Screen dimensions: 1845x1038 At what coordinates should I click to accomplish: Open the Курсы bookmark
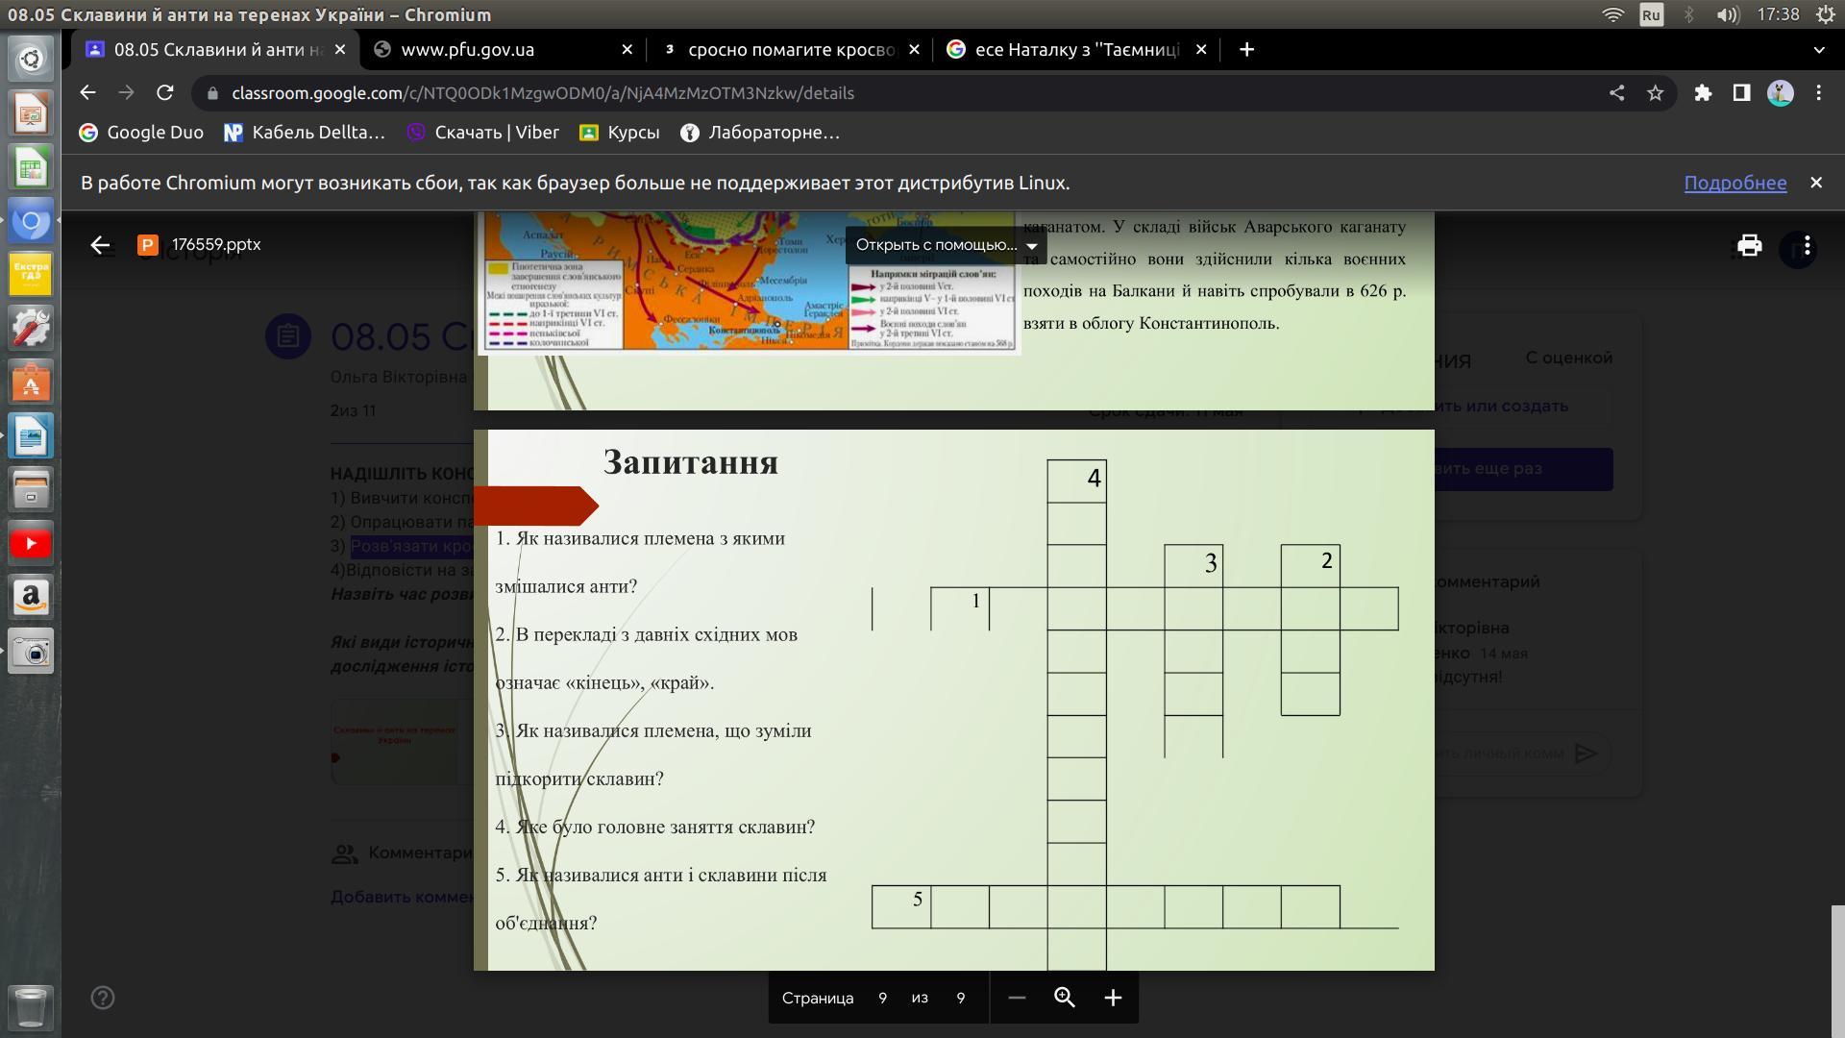620,133
